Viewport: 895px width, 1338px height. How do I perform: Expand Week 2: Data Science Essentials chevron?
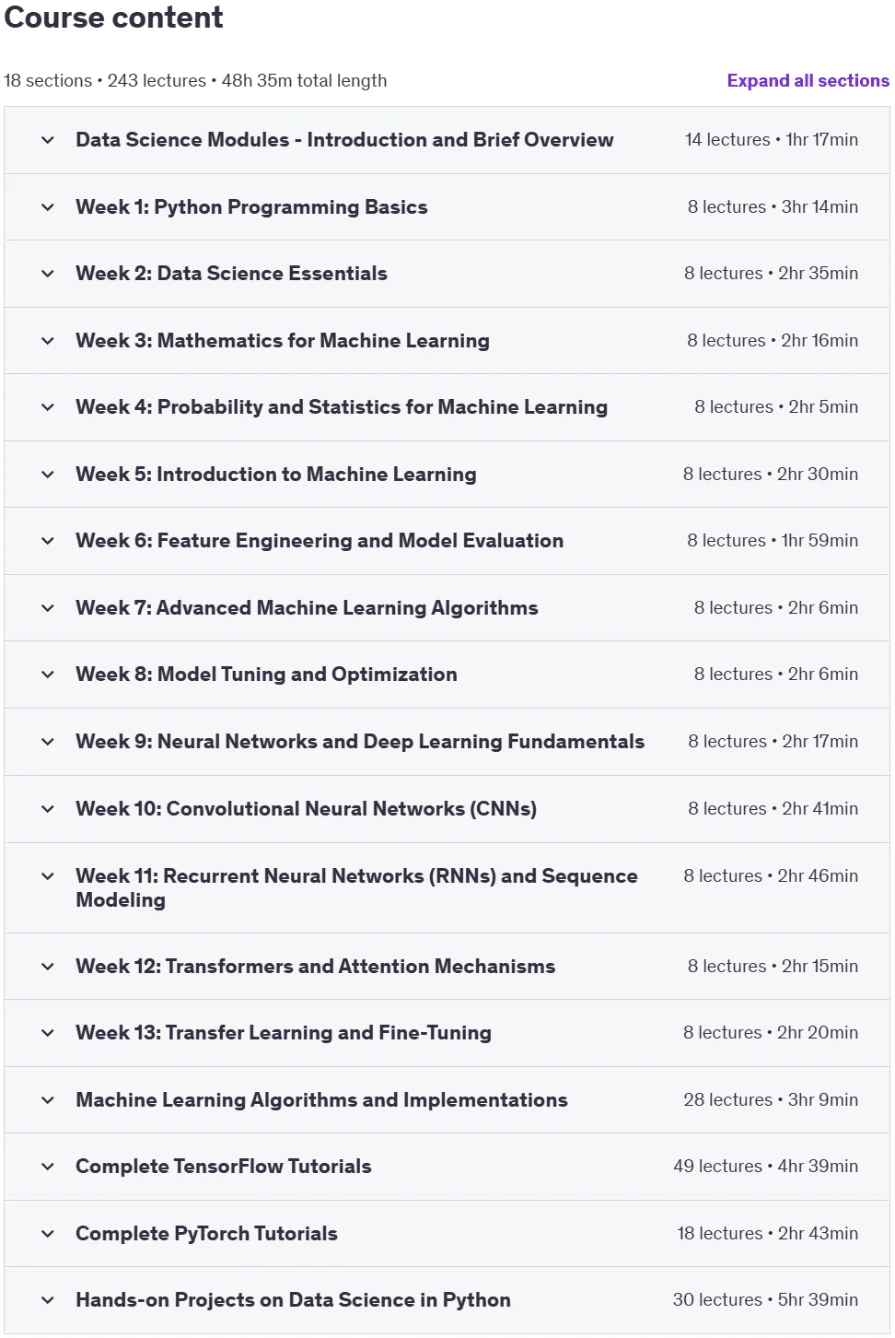[48, 274]
